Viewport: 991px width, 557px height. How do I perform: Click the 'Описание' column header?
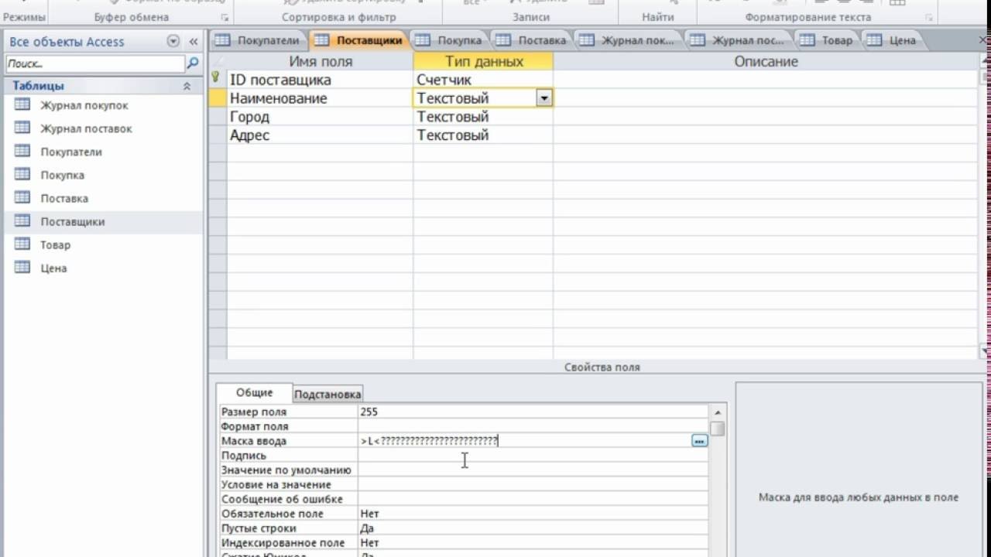(766, 61)
